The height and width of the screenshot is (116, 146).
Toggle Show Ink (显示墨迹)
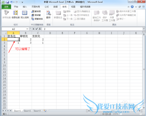(79, 19)
